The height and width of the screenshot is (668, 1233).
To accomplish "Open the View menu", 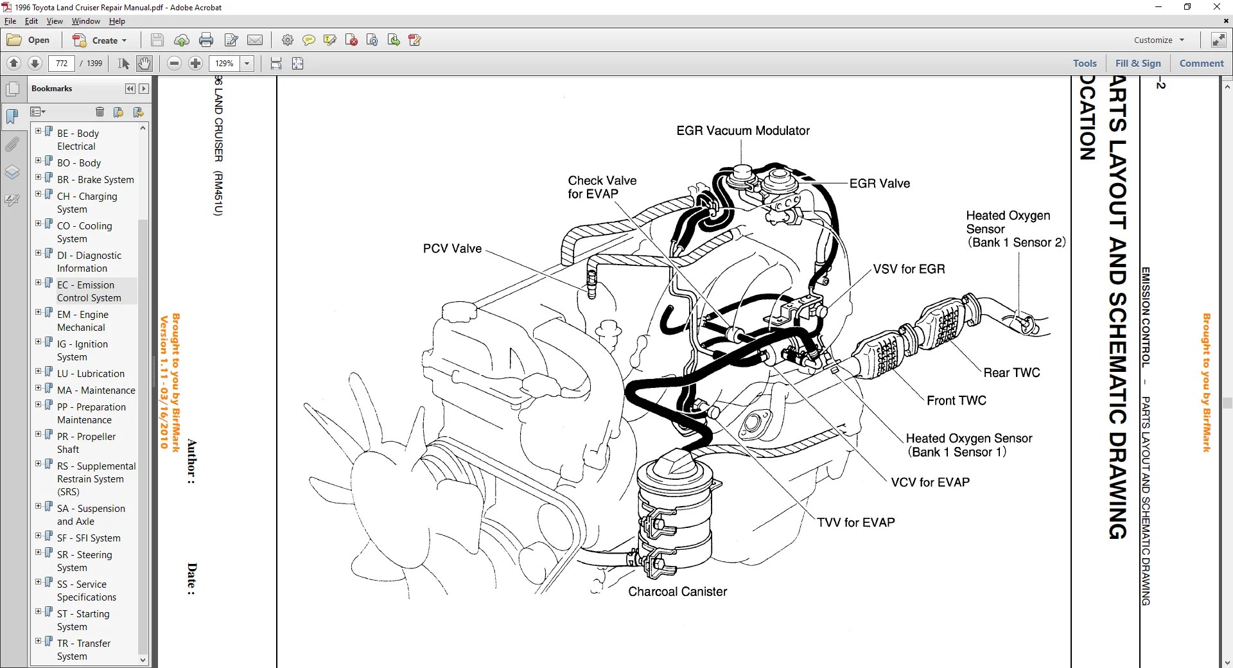I will click(55, 21).
